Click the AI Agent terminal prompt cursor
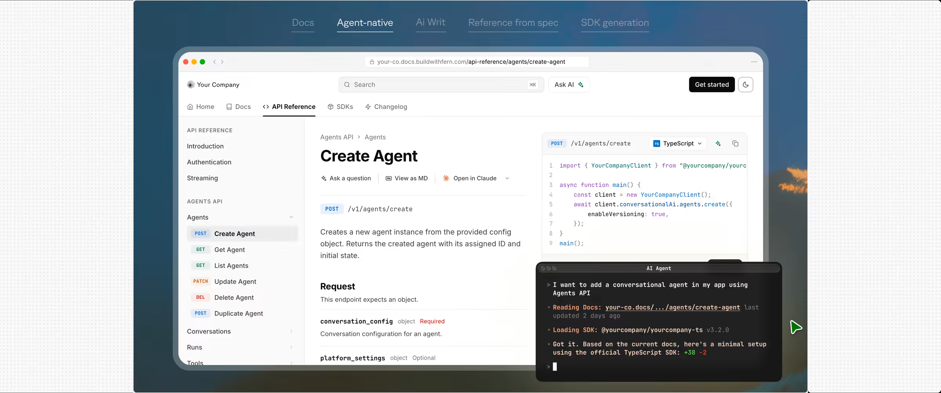 pyautogui.click(x=554, y=367)
